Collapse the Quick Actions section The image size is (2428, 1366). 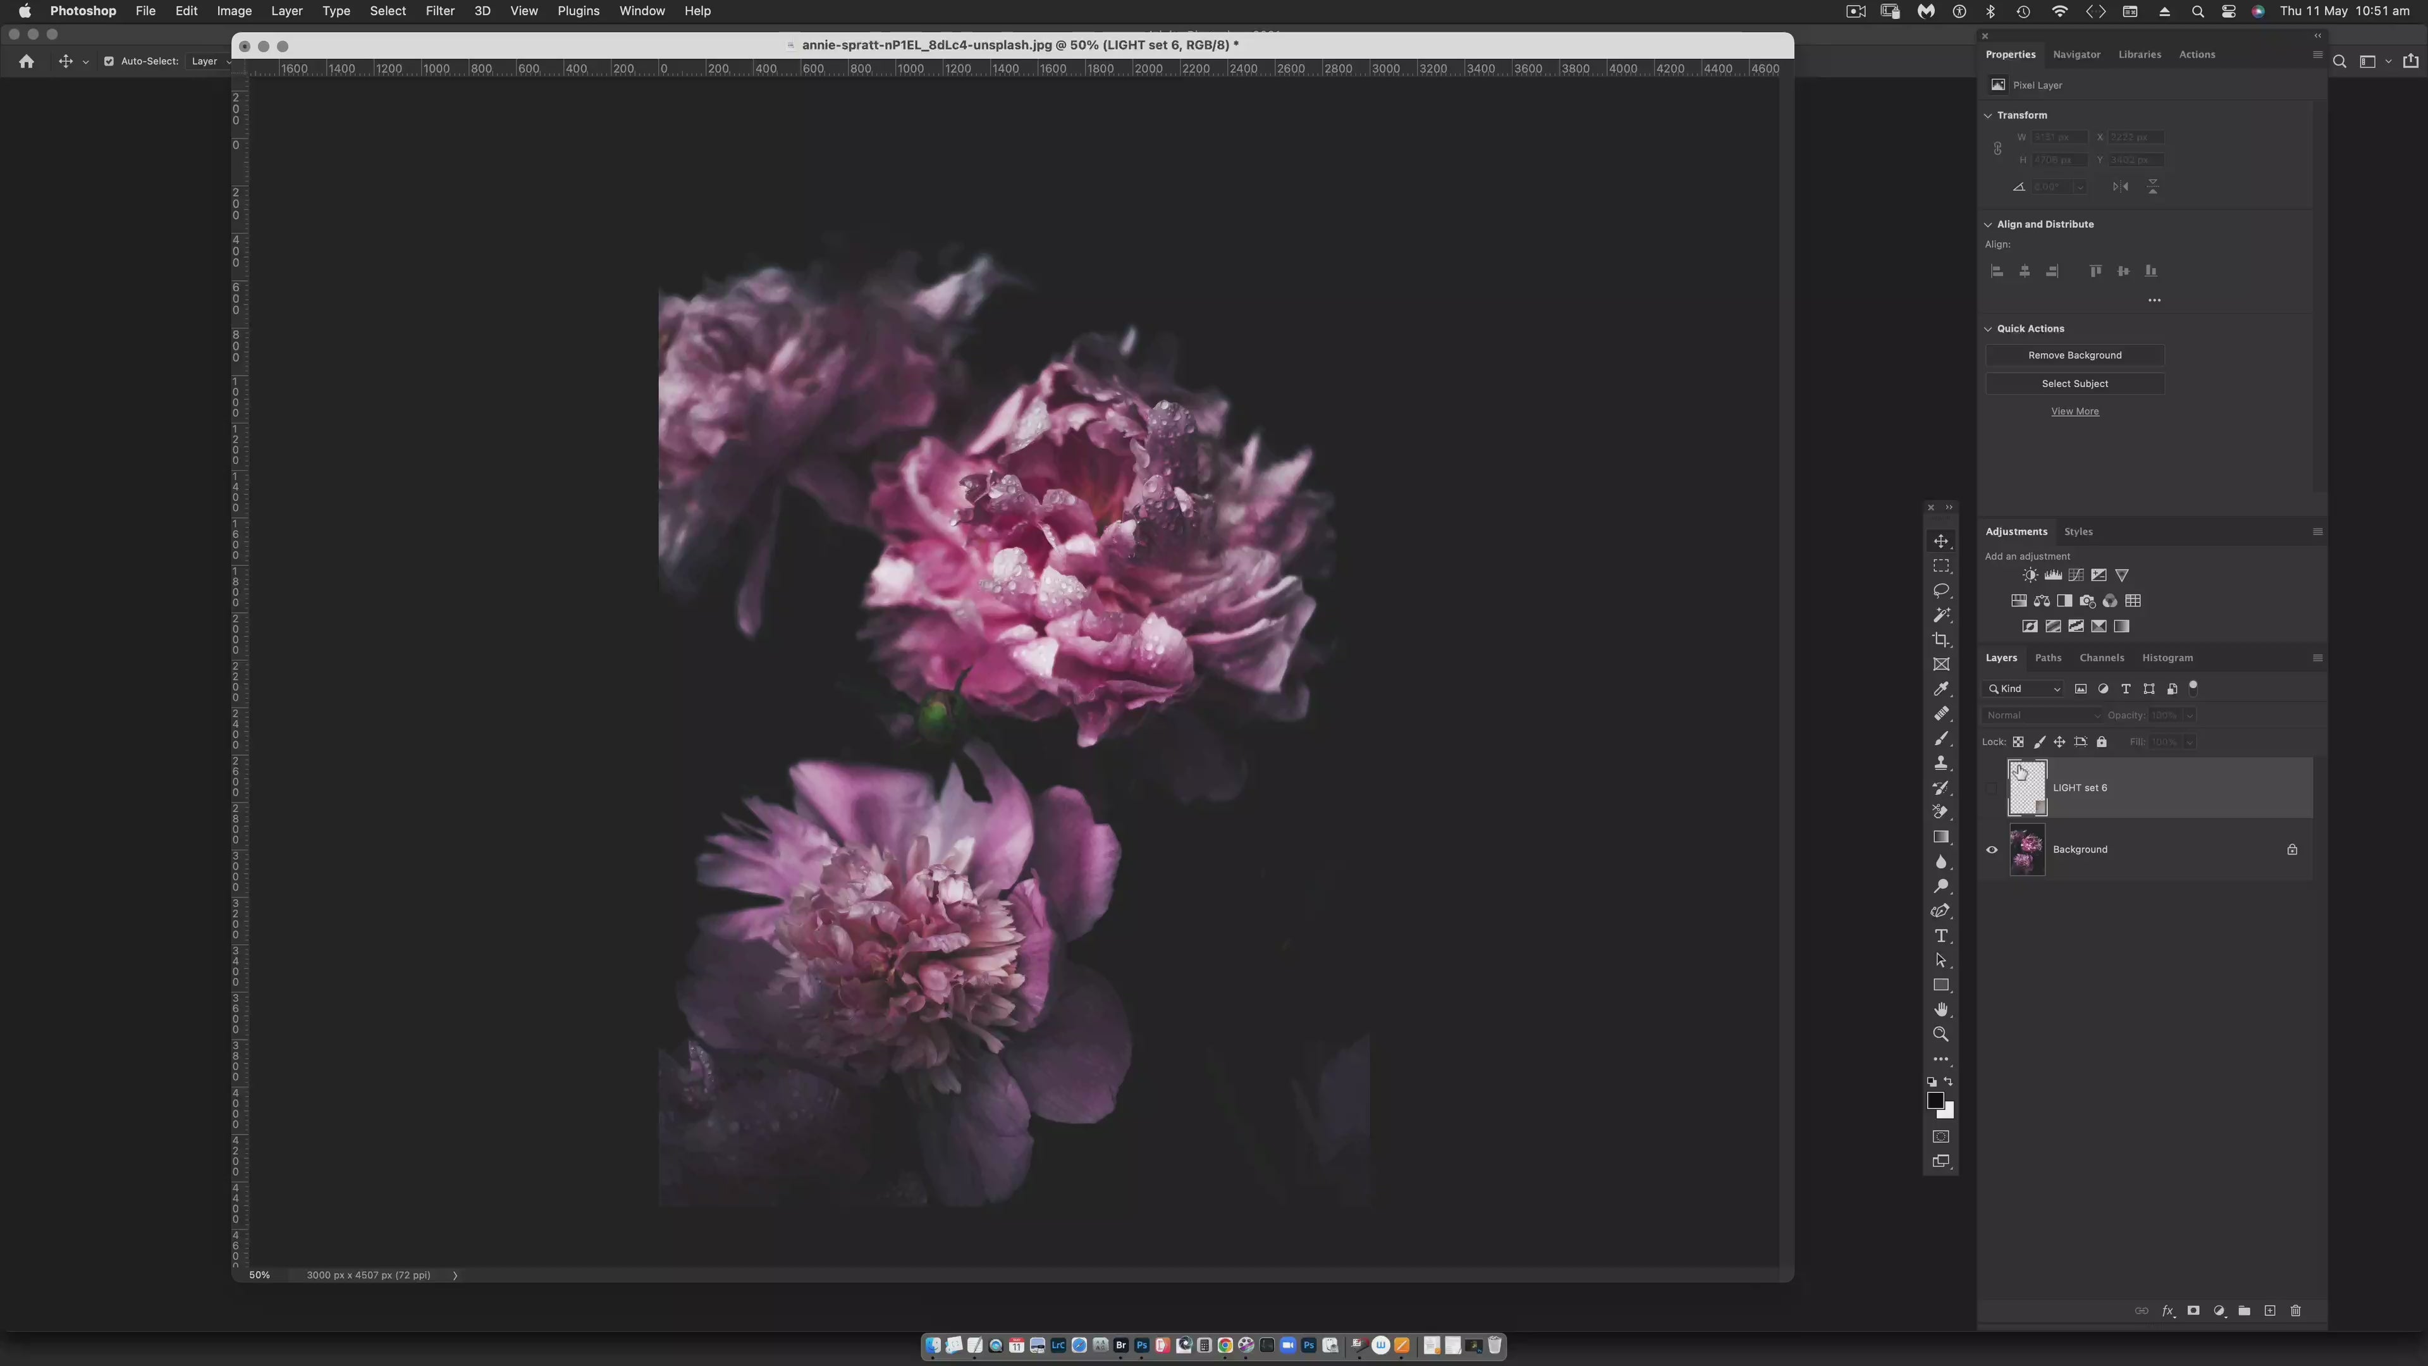tap(1988, 329)
